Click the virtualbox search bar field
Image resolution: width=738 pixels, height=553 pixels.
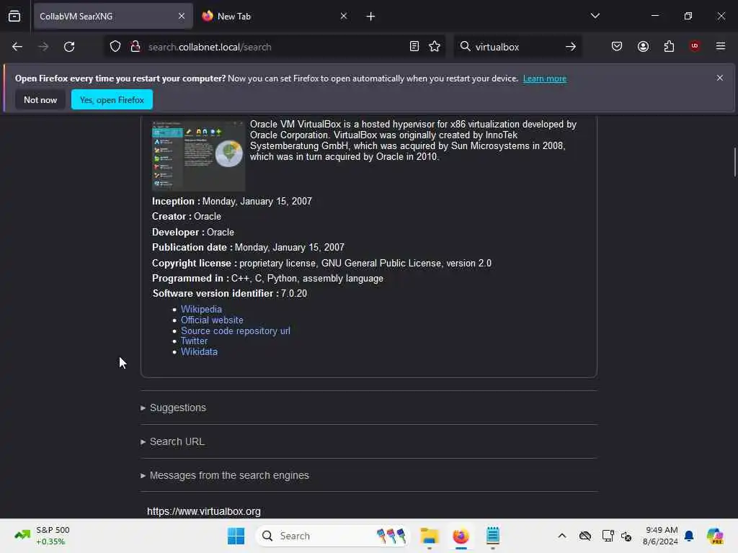tap(517, 47)
